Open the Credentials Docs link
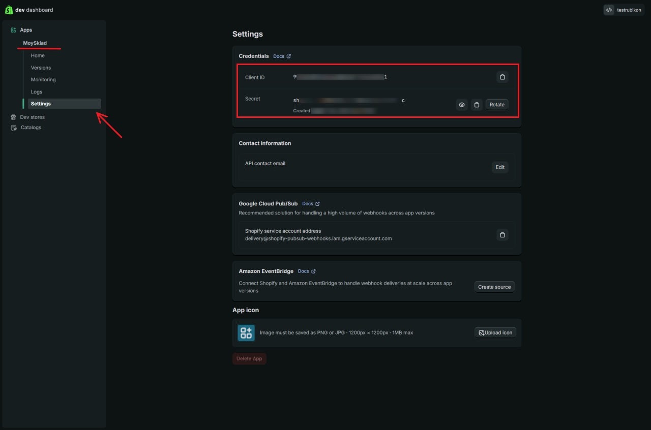Image resolution: width=651 pixels, height=430 pixels. point(282,56)
